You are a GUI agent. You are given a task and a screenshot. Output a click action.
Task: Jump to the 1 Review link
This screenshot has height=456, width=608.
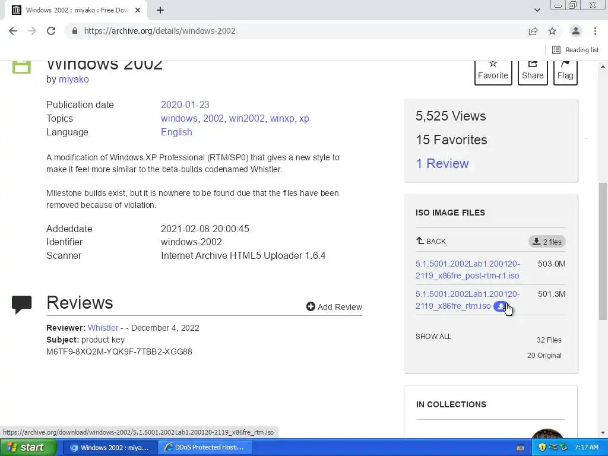442,164
